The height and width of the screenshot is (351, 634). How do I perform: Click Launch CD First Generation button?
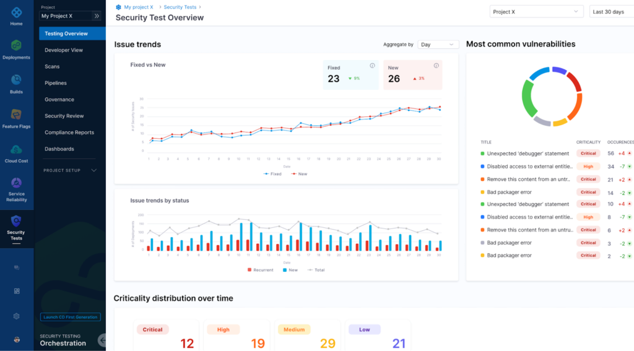(x=71, y=317)
